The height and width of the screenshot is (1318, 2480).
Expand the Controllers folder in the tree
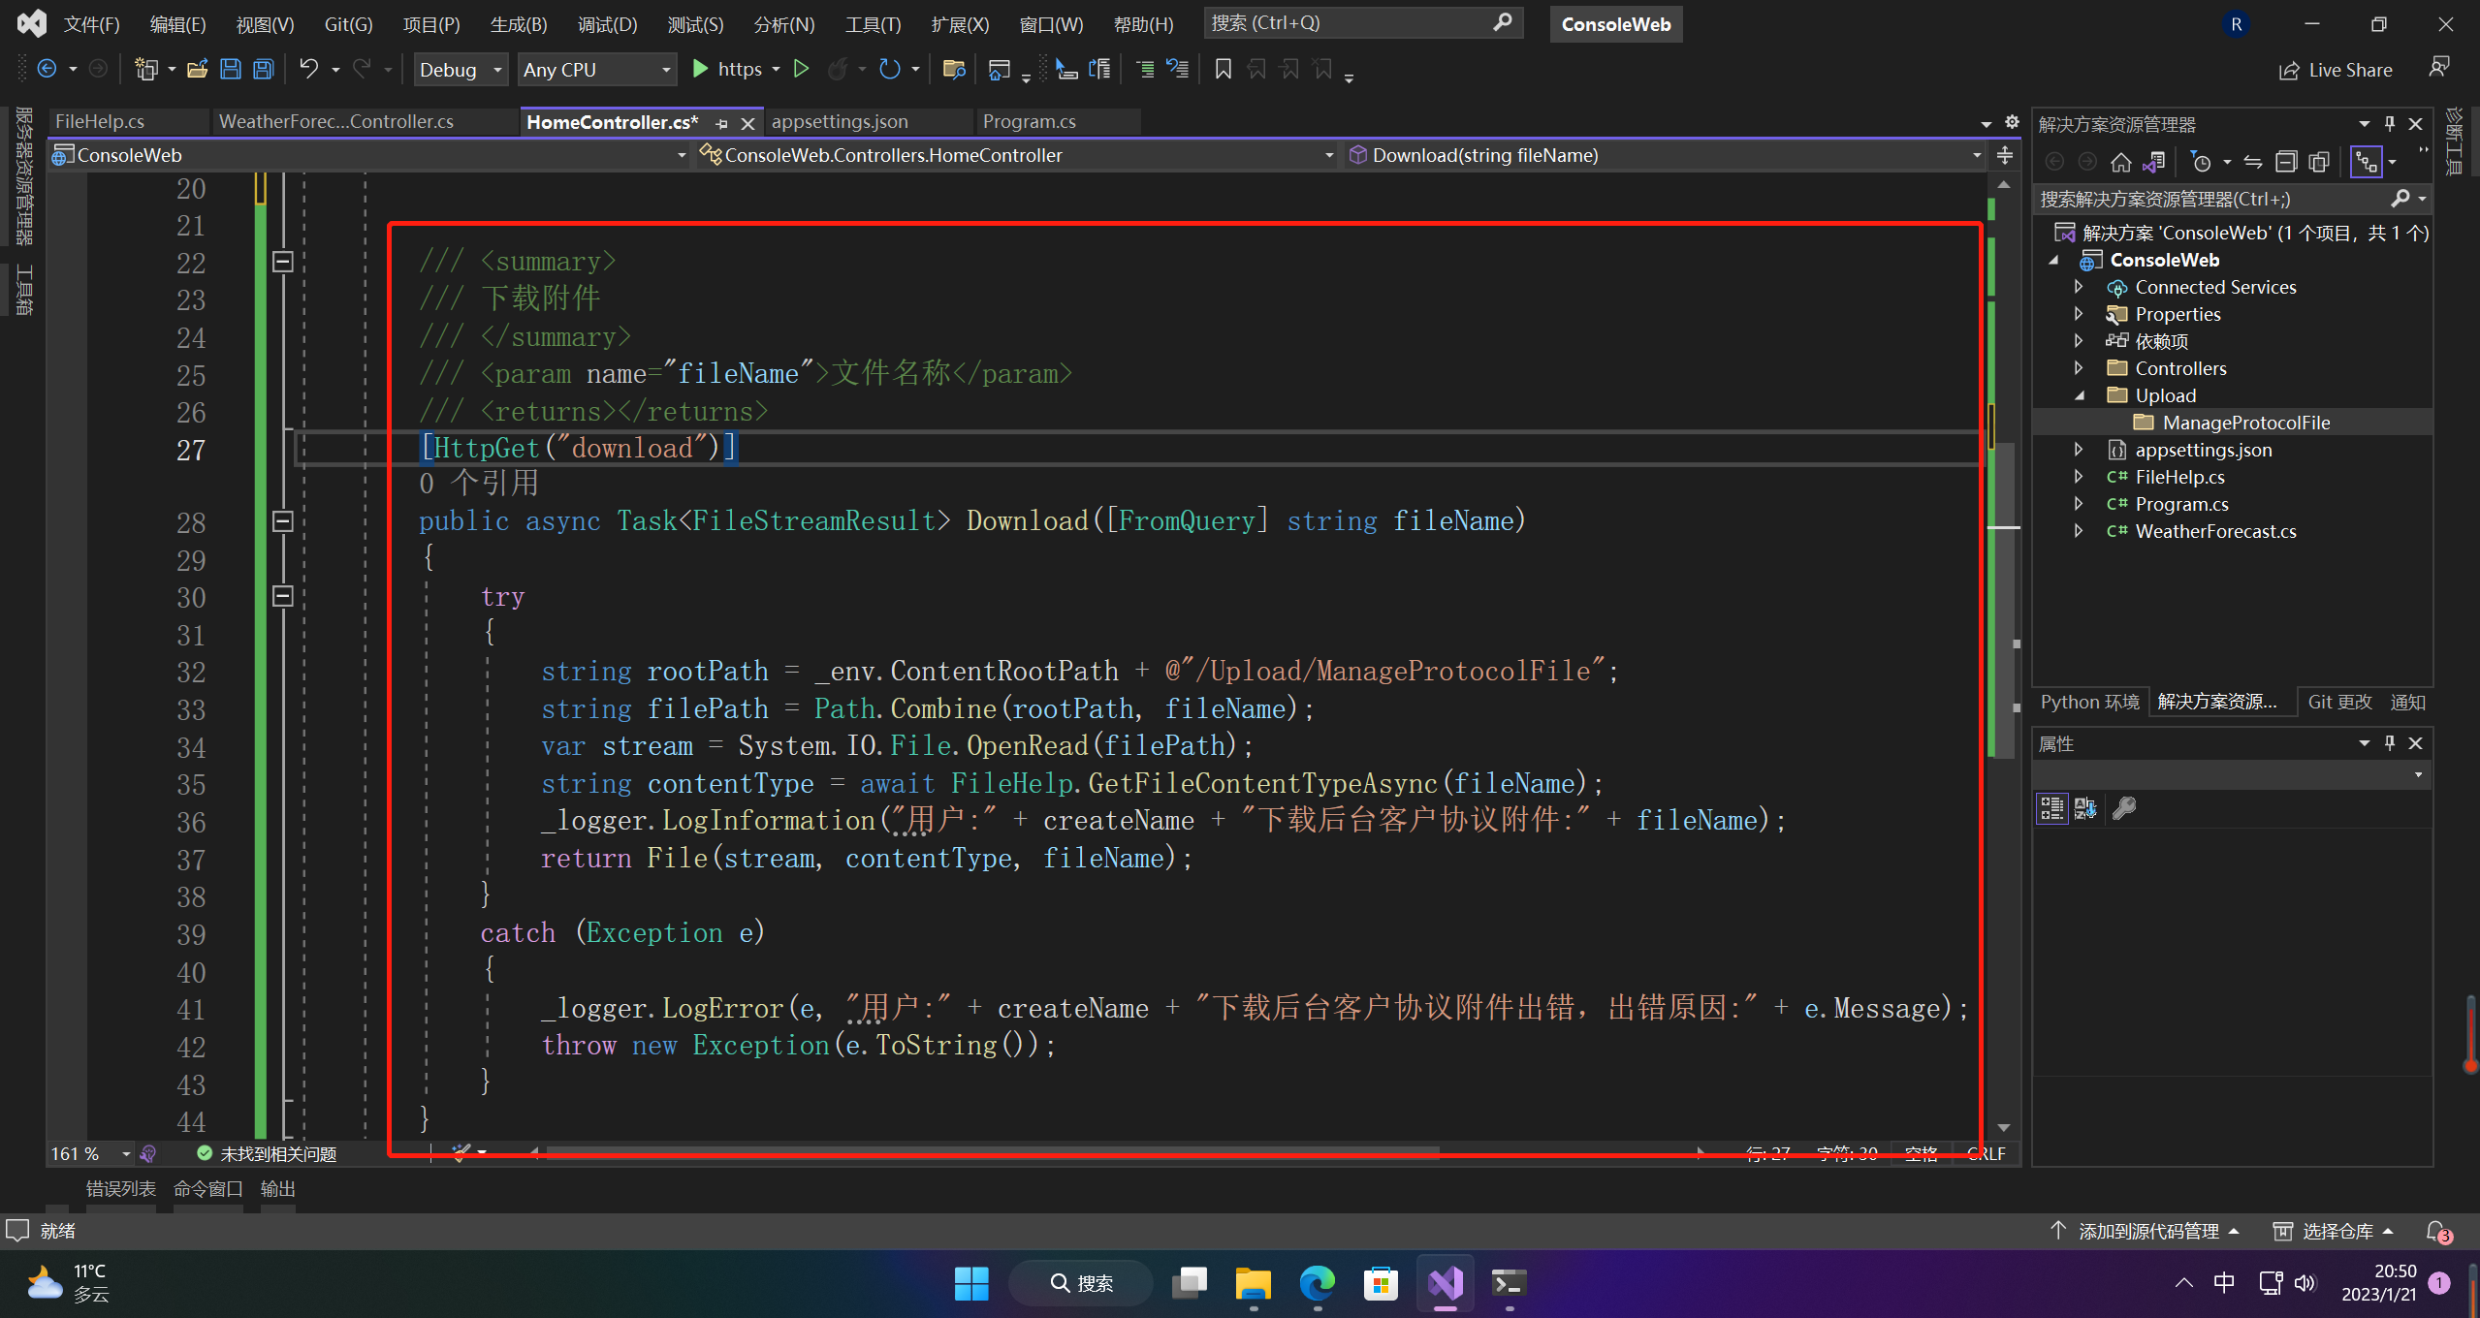(2078, 368)
